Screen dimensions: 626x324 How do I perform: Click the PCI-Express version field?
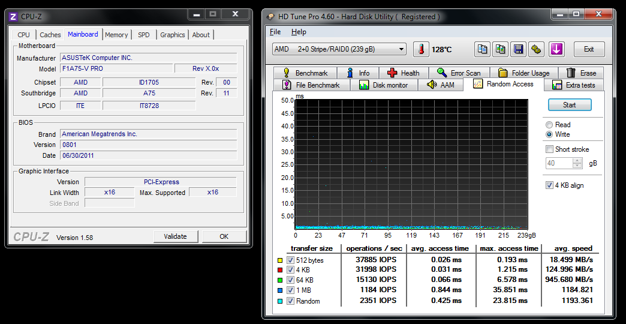(x=161, y=182)
